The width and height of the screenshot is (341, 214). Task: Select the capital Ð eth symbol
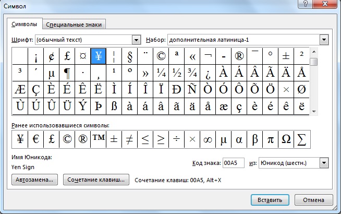pos(177,89)
